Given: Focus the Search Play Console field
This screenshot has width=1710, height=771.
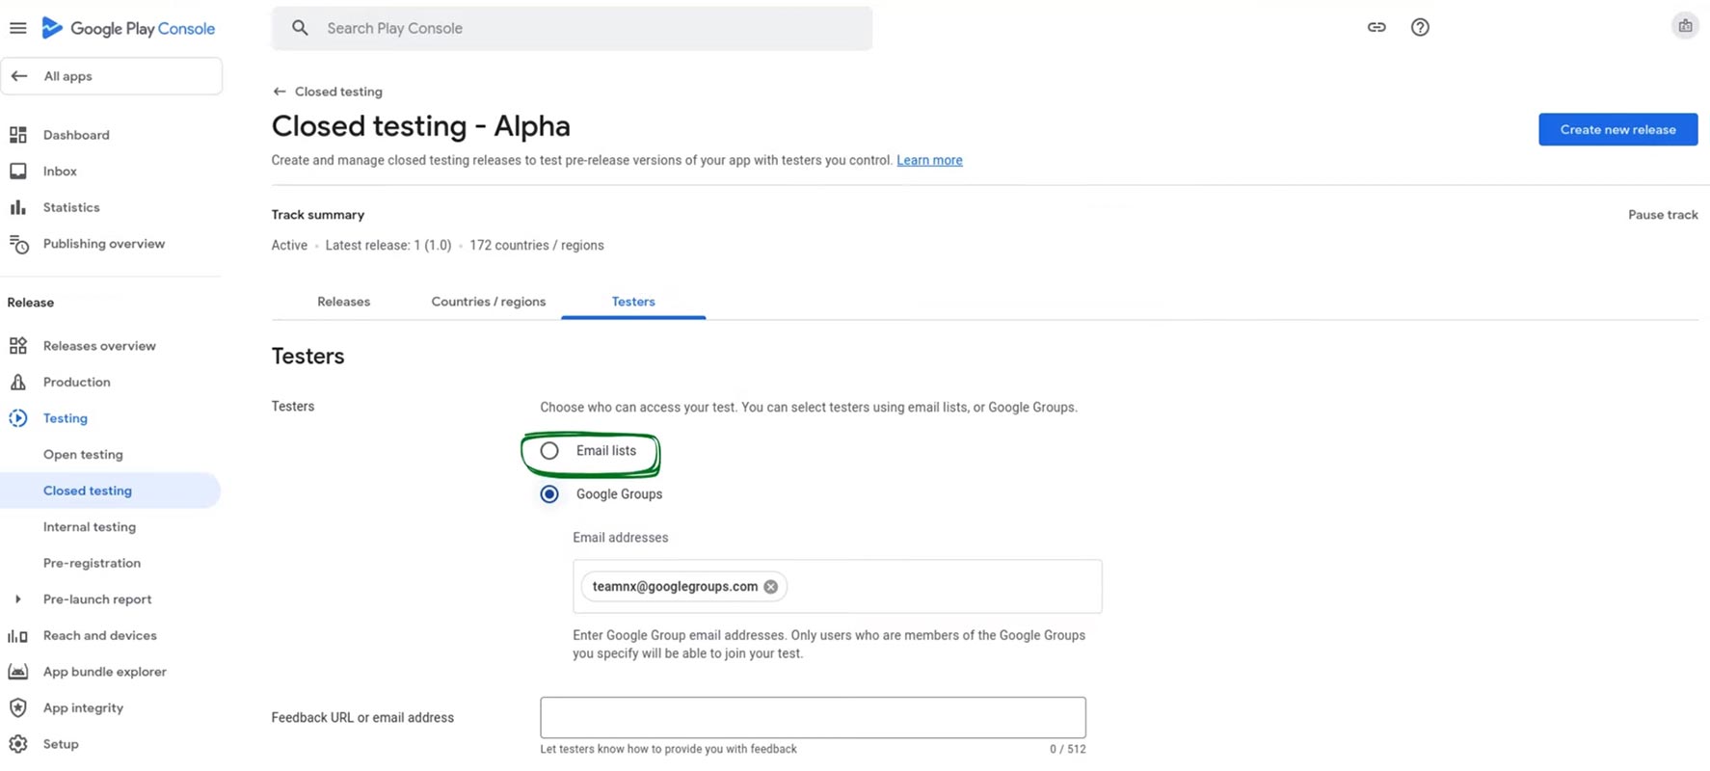Looking at the screenshot, I should coord(572,28).
